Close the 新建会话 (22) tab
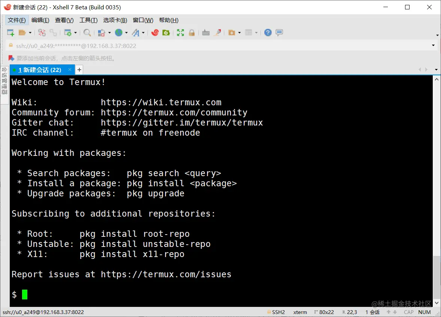This screenshot has width=441, height=317. [x=70, y=70]
